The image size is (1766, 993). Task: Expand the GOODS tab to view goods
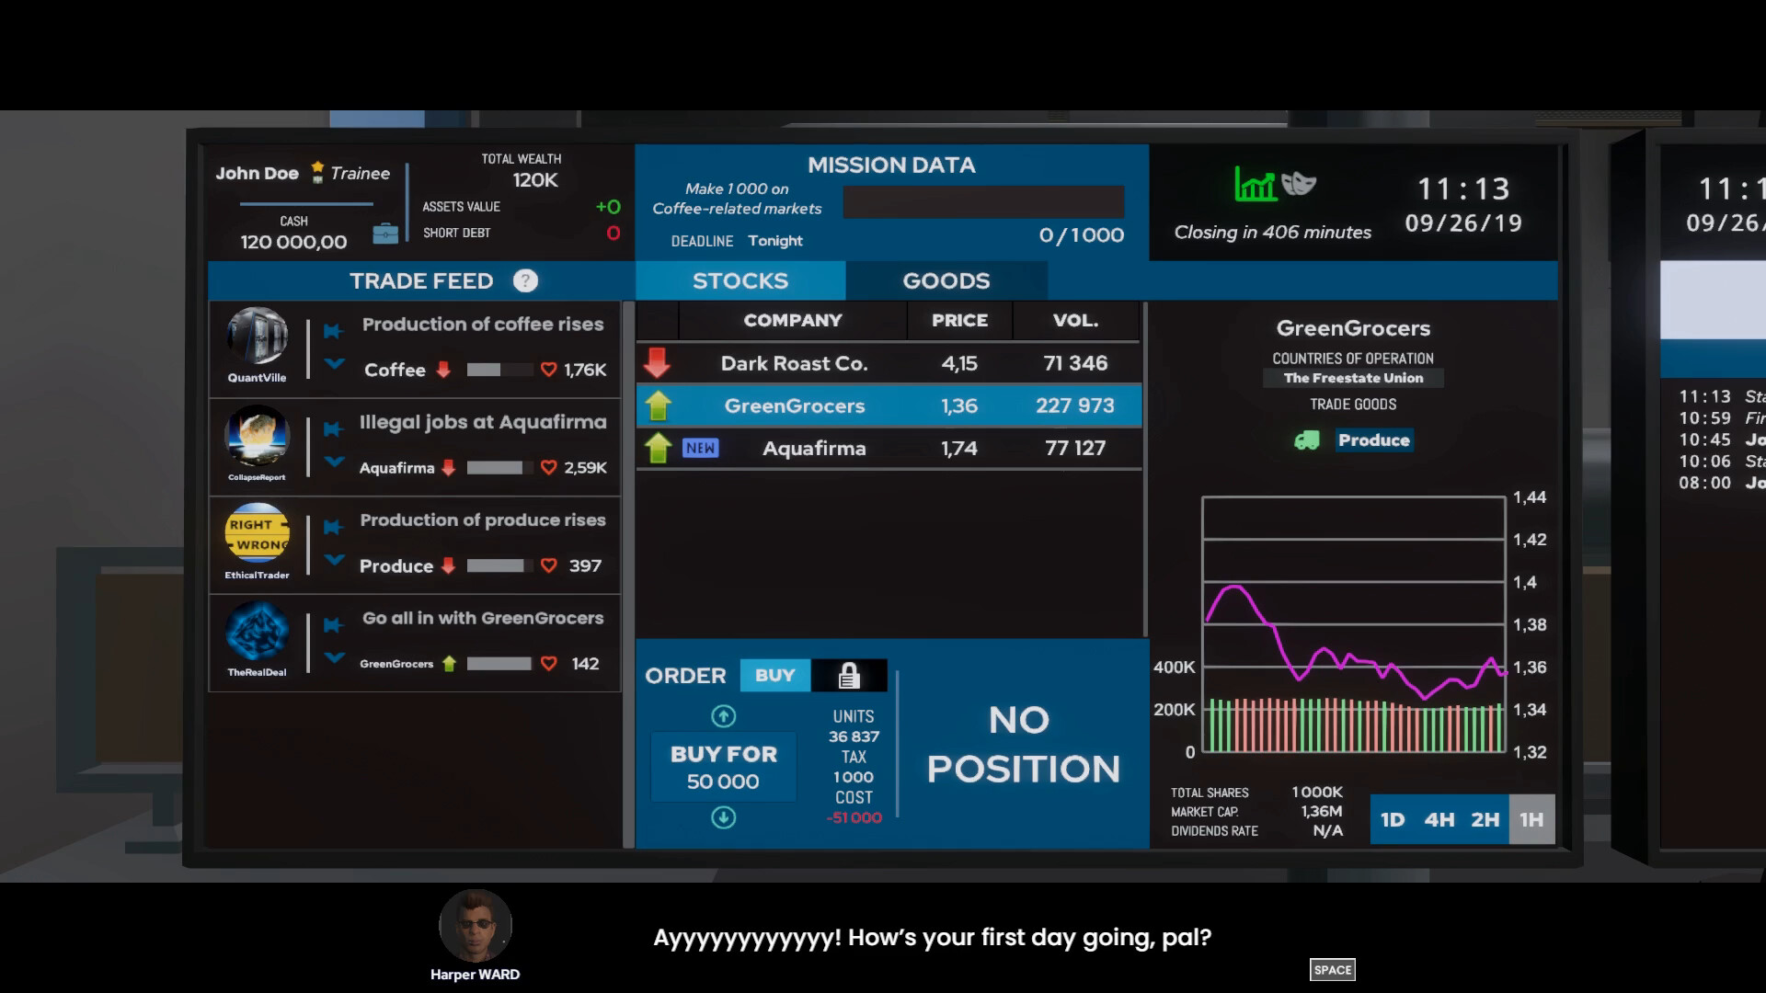click(x=946, y=280)
